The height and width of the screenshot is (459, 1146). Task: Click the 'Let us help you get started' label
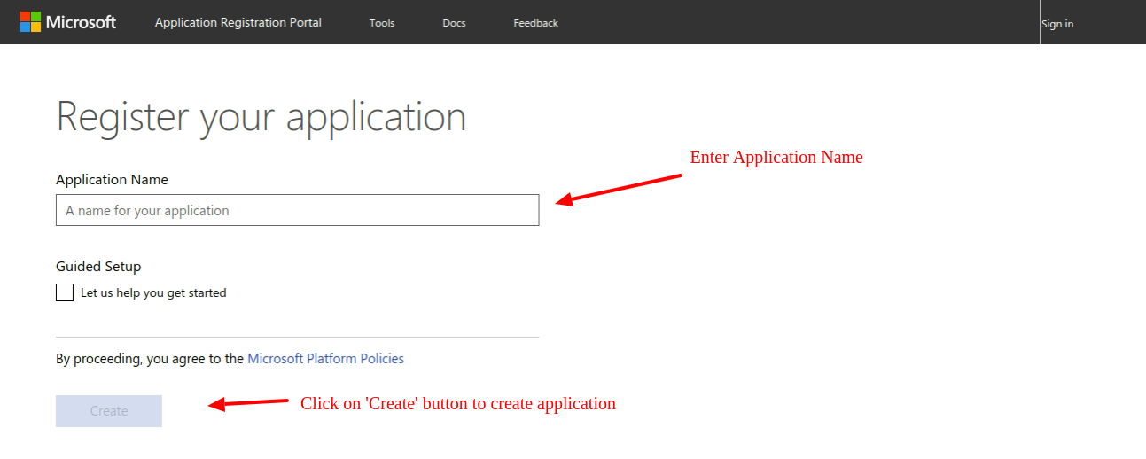[153, 292]
